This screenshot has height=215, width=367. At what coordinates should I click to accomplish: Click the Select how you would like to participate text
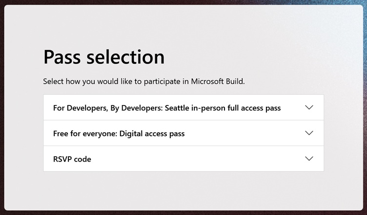coord(143,81)
